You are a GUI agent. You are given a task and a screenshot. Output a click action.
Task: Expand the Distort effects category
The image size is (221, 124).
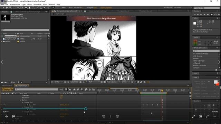[193, 68]
